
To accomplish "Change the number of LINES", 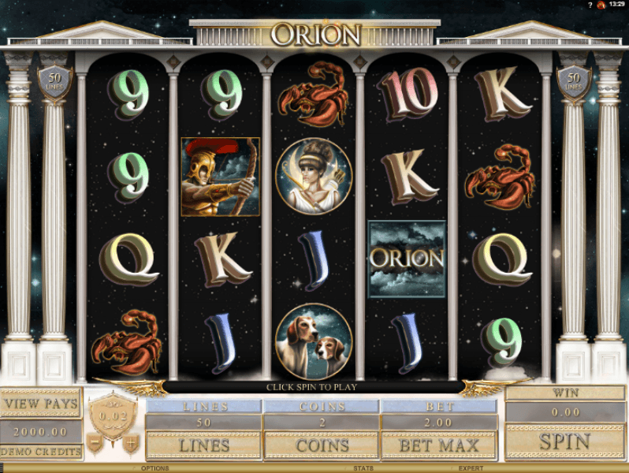I will coord(204,445).
